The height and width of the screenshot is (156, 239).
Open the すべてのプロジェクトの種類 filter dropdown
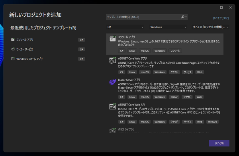pos(210,27)
